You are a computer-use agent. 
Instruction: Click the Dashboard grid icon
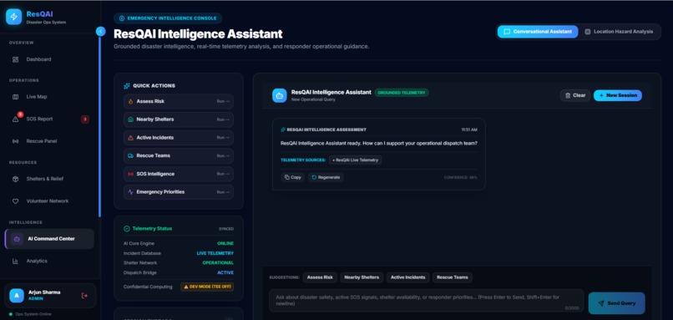click(x=16, y=59)
